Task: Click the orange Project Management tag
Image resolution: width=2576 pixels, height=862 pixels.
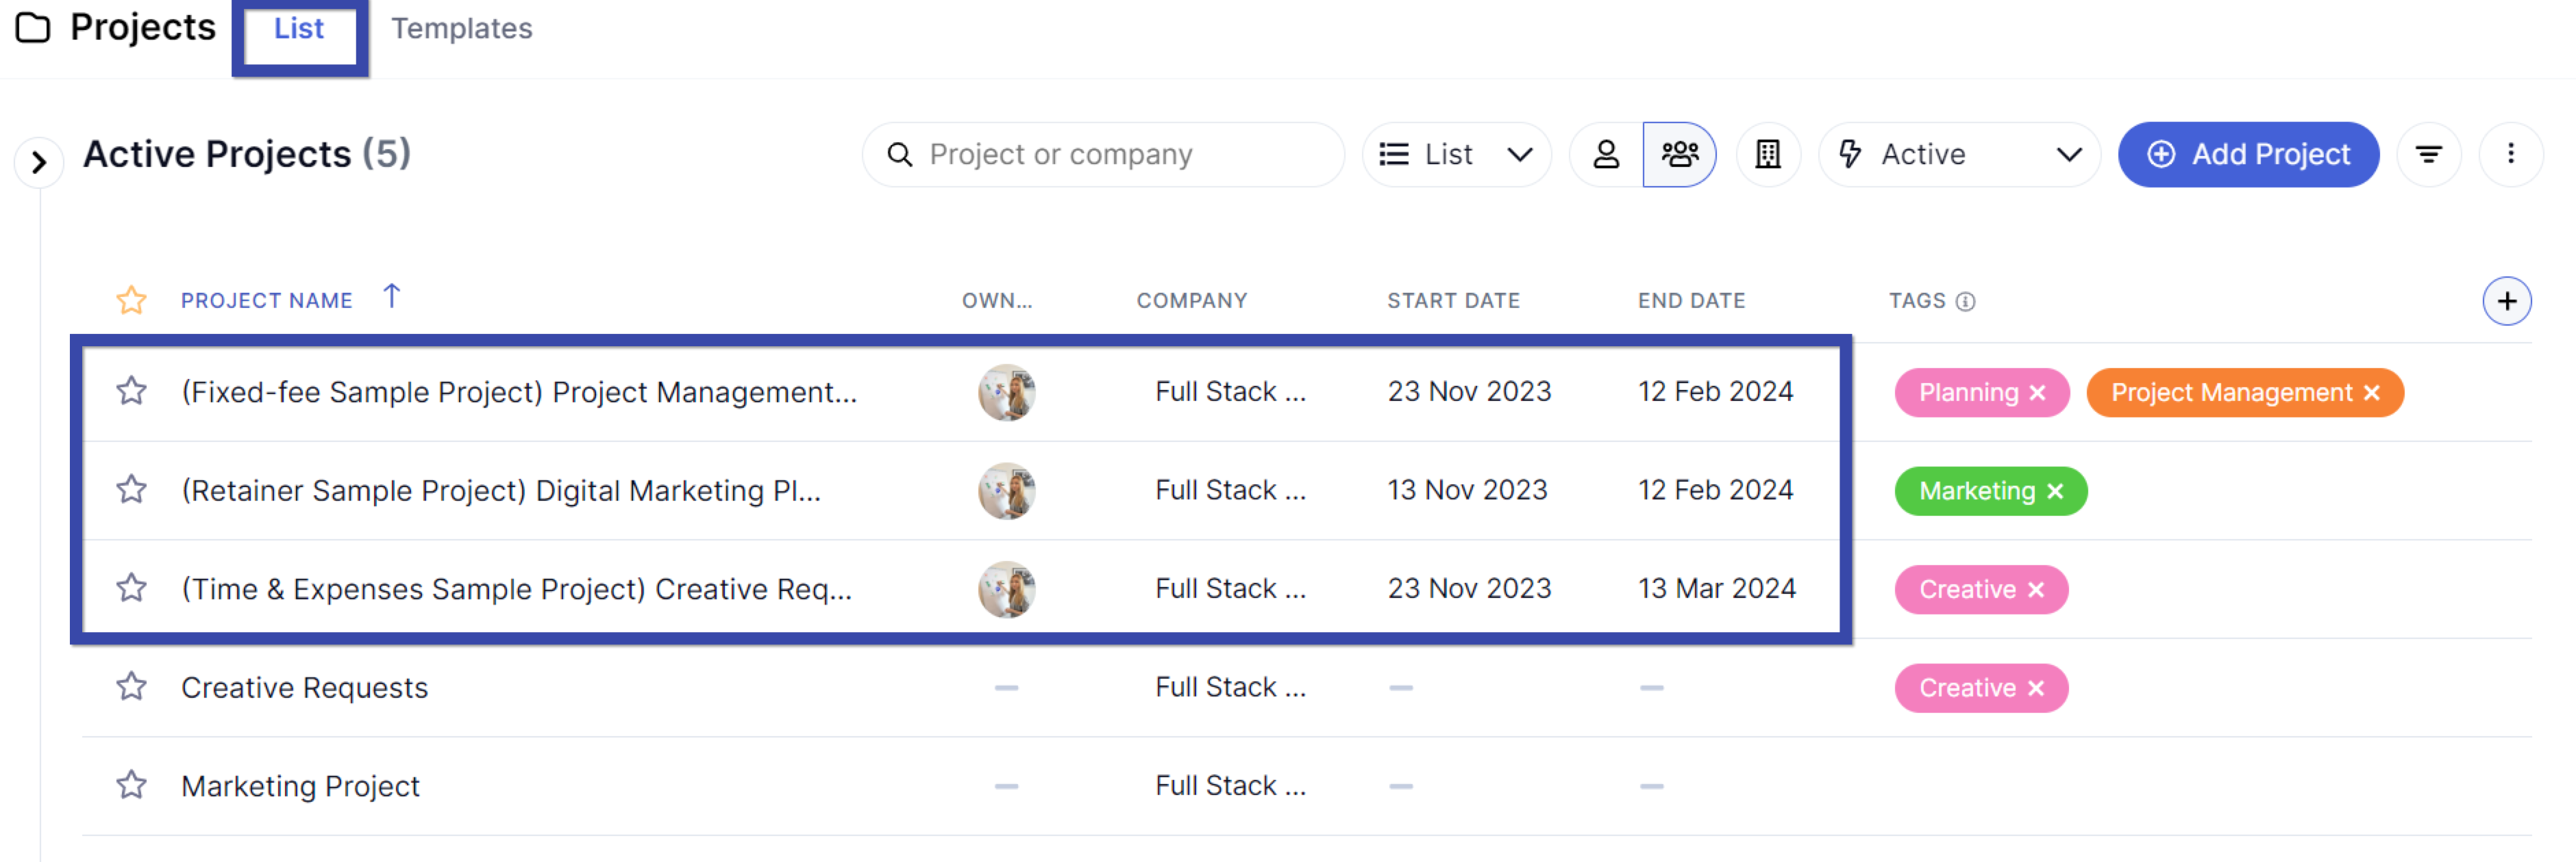Action: pyautogui.click(x=2244, y=393)
